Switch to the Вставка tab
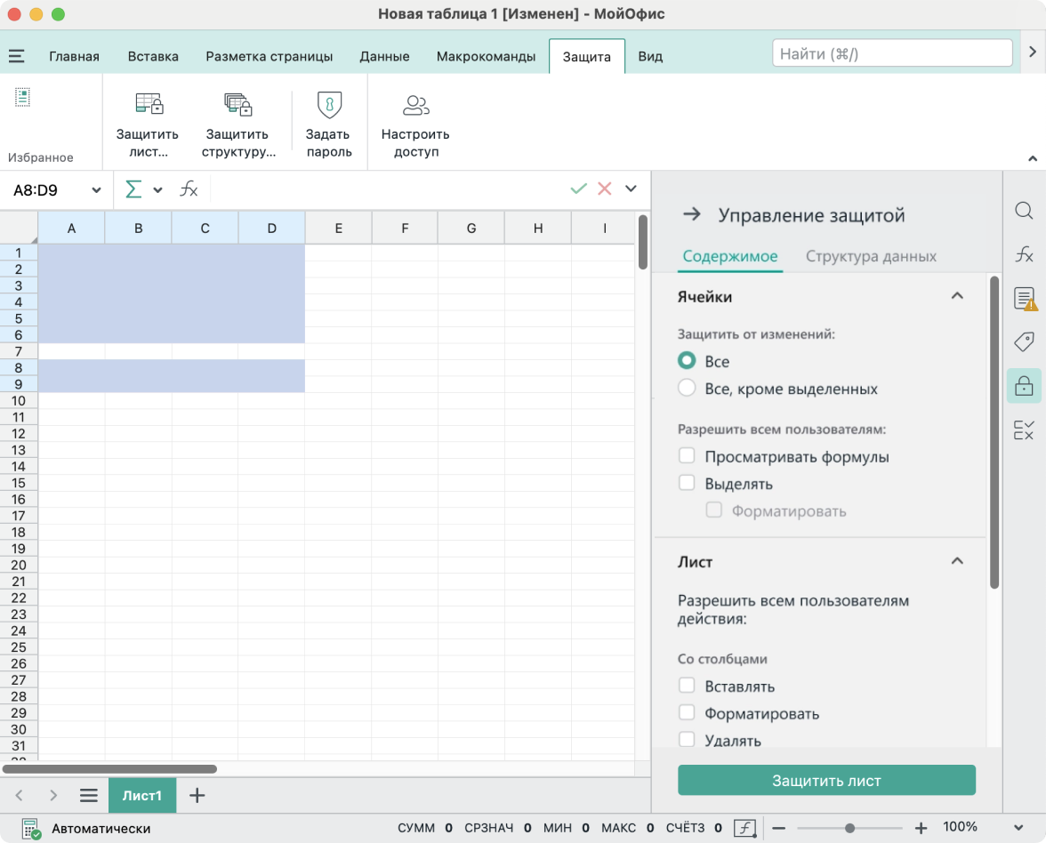Screen dimensions: 1046x843 click(153, 57)
